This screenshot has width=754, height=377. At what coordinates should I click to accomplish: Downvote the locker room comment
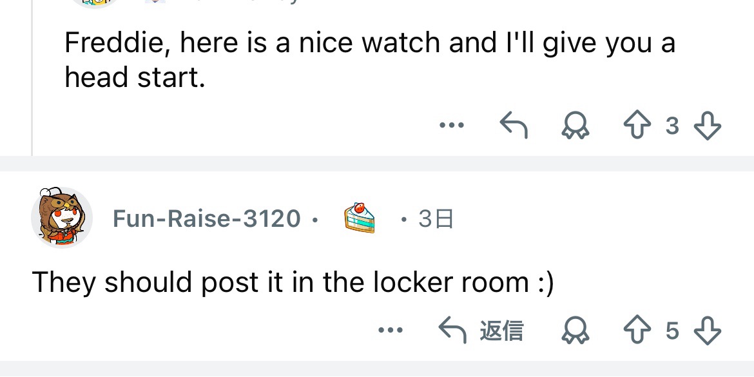point(707,331)
